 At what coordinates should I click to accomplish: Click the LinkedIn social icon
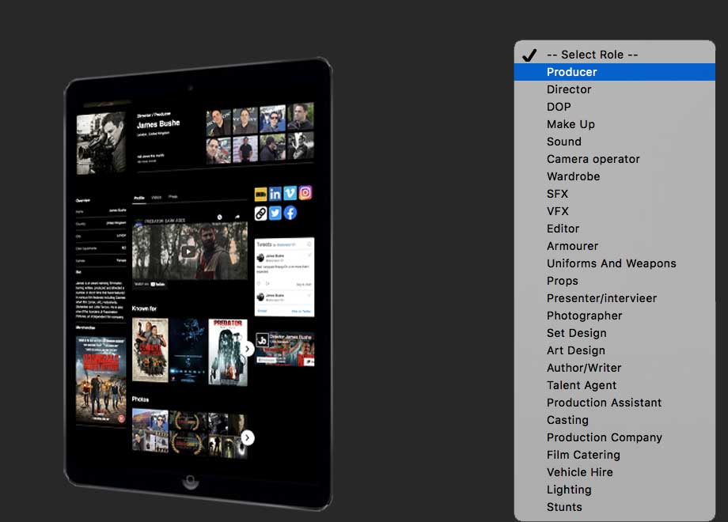[x=275, y=194]
